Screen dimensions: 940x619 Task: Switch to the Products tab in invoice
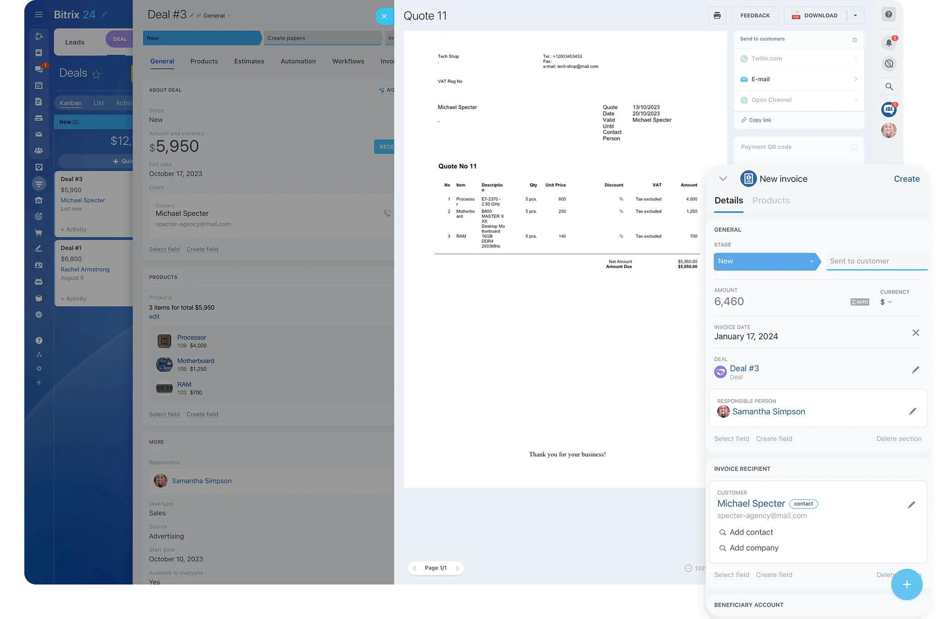[x=771, y=201]
